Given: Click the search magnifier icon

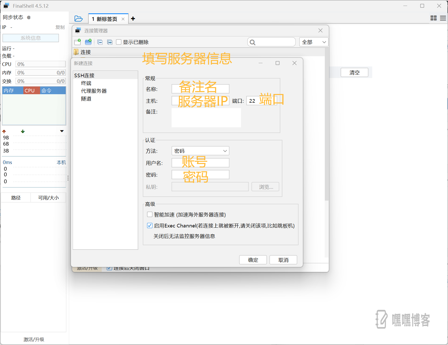Looking at the screenshot, I should click(253, 42).
